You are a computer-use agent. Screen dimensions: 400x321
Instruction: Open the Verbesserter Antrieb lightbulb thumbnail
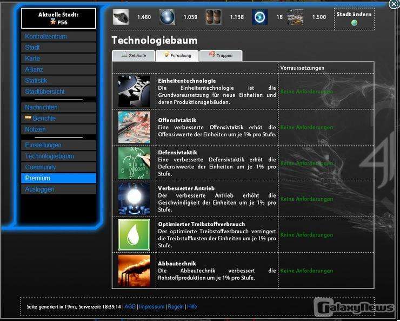pos(134,199)
